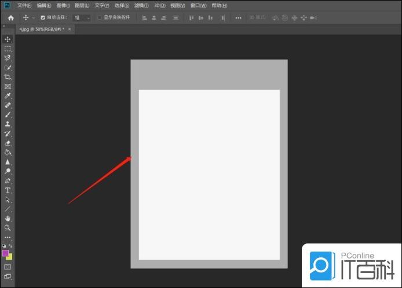Select the Pen tool
The height and width of the screenshot is (288, 402).
tap(8, 181)
